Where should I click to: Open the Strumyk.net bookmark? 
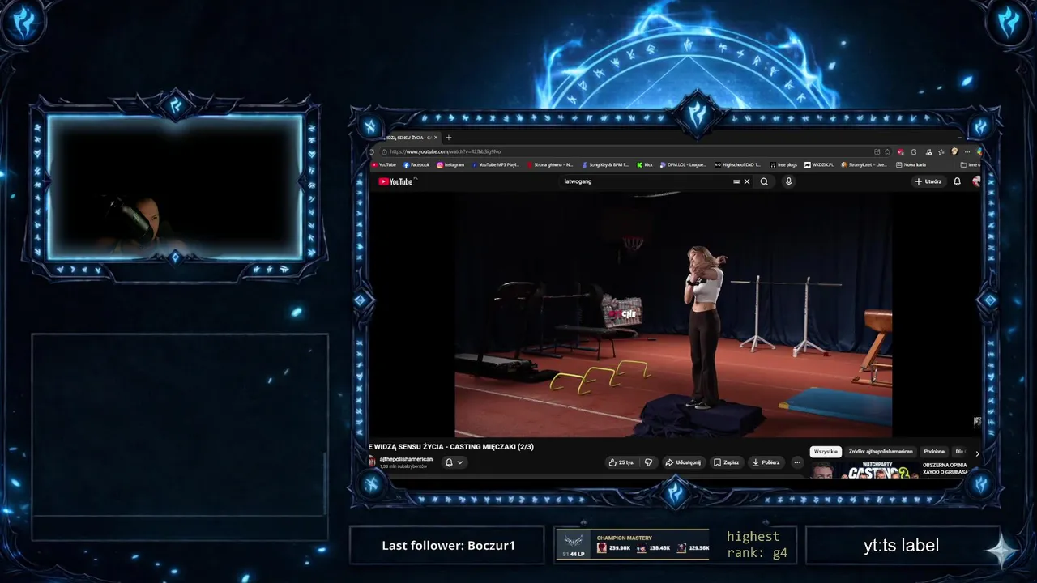(864, 164)
